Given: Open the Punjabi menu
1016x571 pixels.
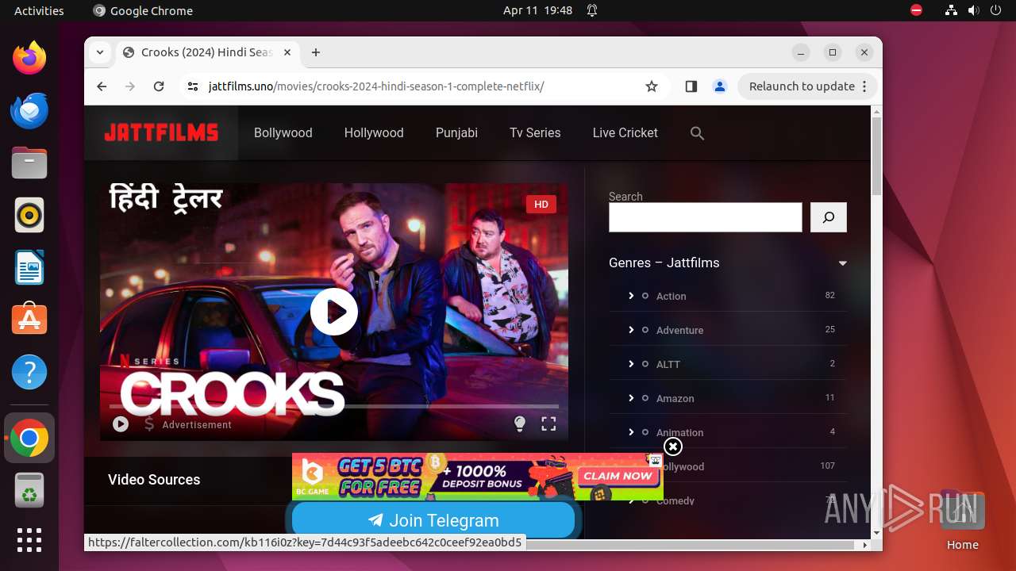Looking at the screenshot, I should pyautogui.click(x=456, y=133).
